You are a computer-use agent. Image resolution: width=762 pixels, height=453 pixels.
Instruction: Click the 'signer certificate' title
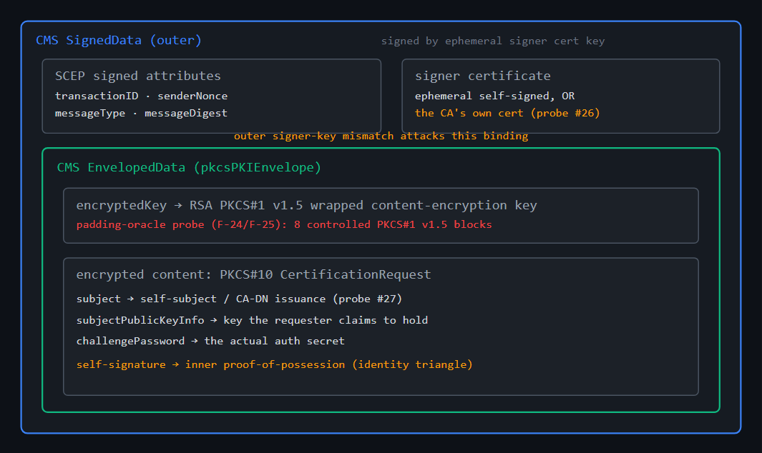tap(482, 76)
